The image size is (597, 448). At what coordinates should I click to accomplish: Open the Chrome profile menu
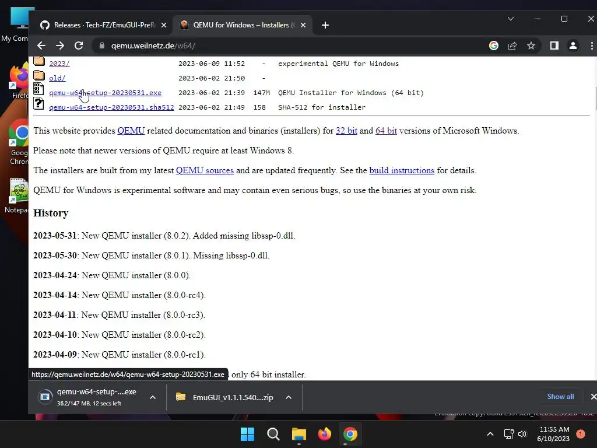click(573, 45)
